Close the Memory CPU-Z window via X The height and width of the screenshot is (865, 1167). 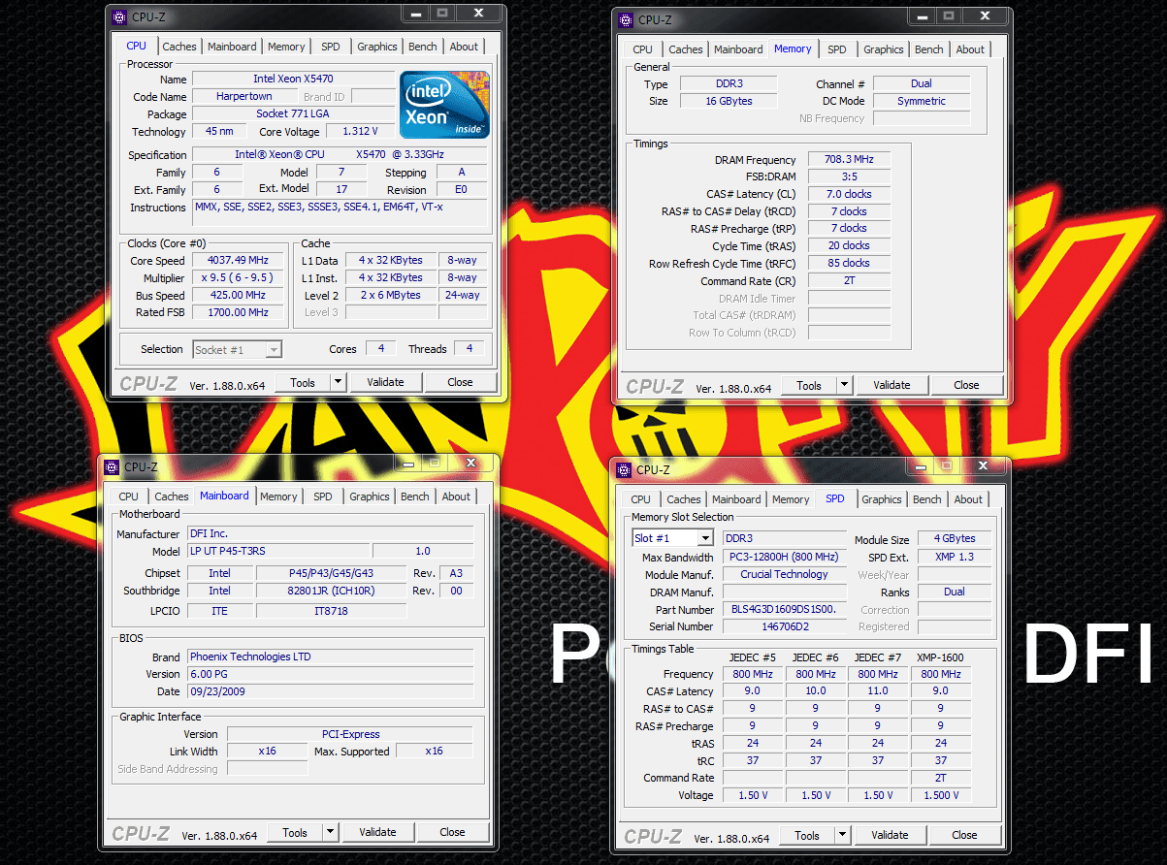pyautogui.click(x=986, y=16)
